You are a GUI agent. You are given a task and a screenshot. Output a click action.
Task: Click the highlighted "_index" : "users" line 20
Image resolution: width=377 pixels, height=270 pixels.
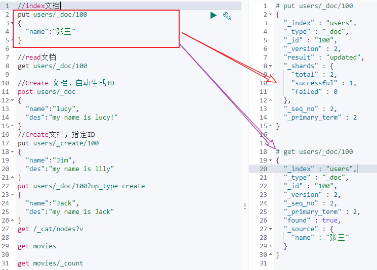click(x=320, y=169)
